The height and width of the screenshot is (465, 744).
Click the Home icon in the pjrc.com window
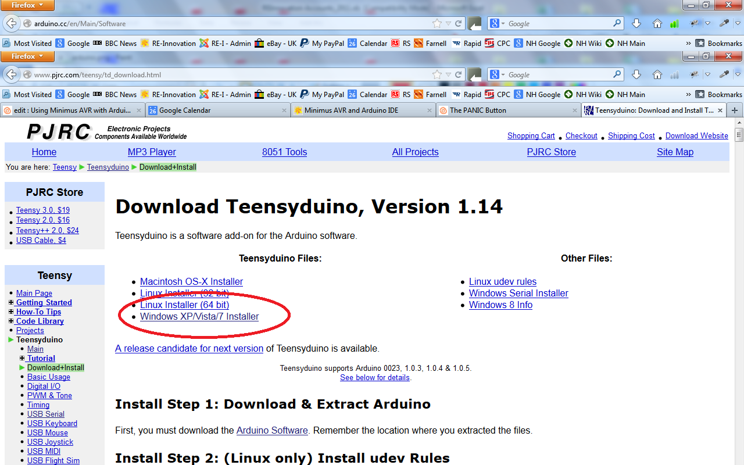pyautogui.click(x=657, y=74)
